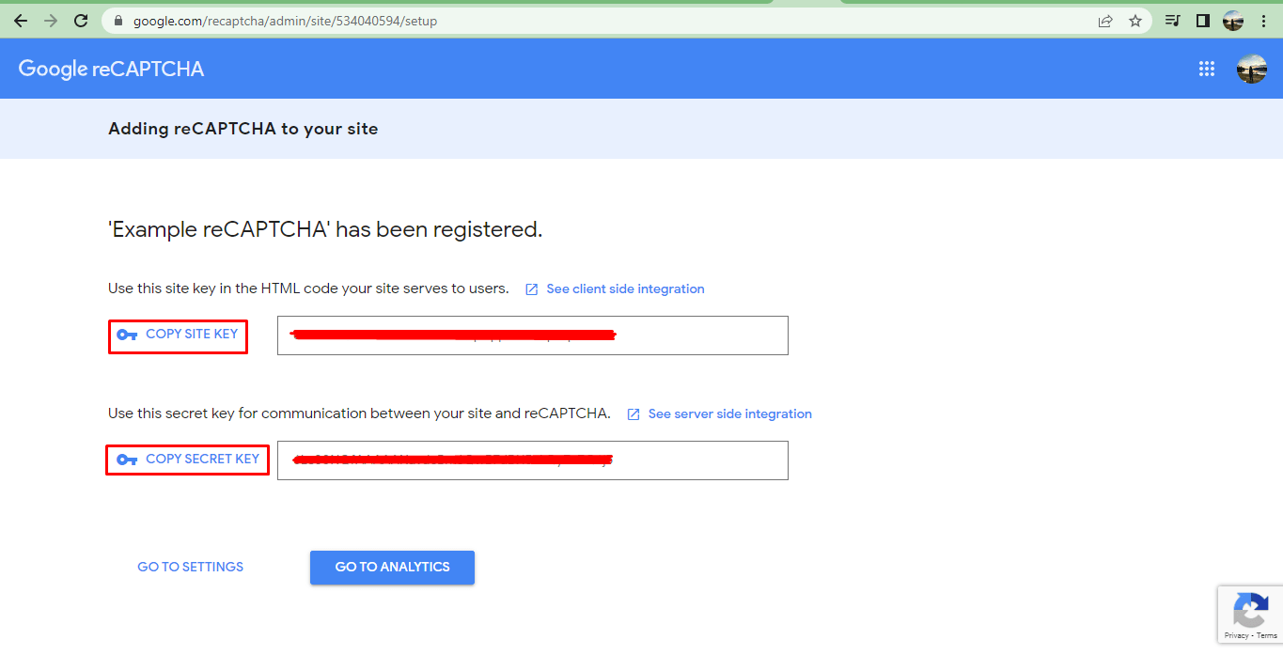Click the reCAPTCHA badge in corner
Screen dimensions: 1283x655
pos(1250,616)
